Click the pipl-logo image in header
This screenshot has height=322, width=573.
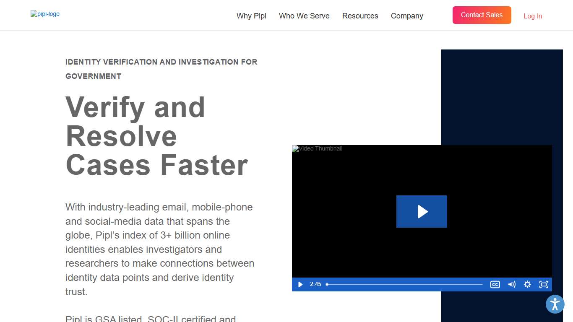point(45,14)
